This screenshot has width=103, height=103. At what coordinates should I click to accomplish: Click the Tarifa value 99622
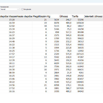click(81, 38)
